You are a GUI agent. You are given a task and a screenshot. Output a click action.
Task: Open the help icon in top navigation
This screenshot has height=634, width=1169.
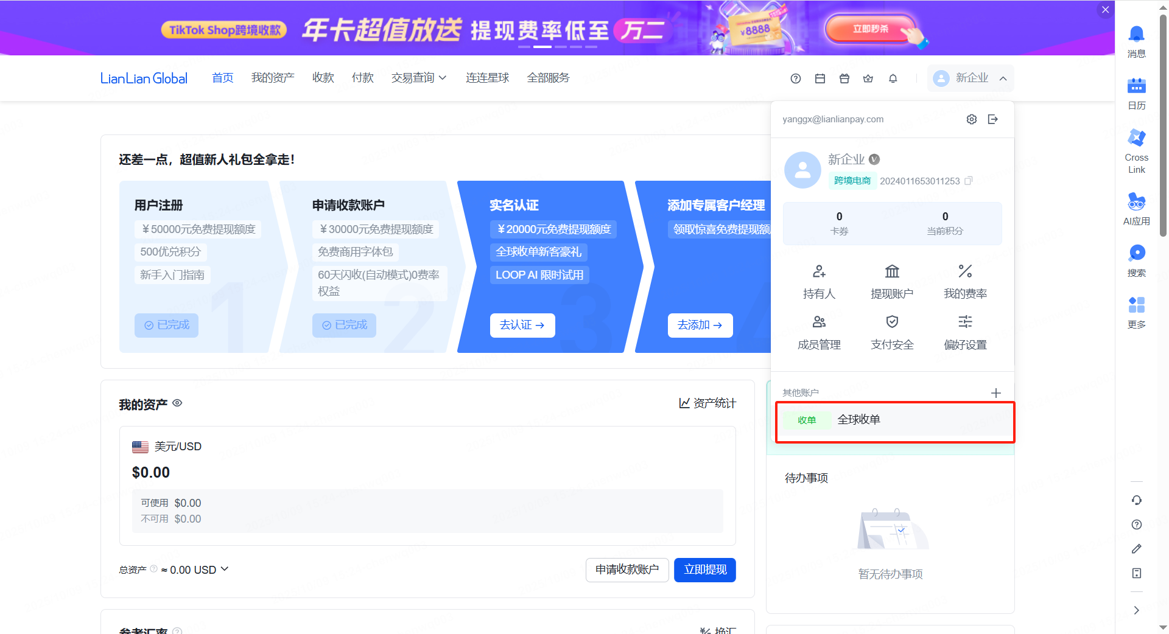point(795,78)
